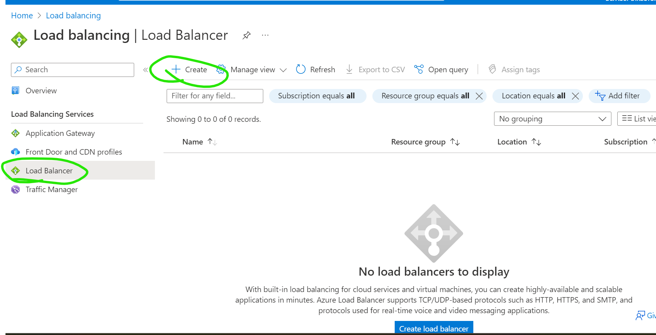Click the Load balancing breadcrumb link
Image resolution: width=656 pixels, height=335 pixels.
(74, 16)
